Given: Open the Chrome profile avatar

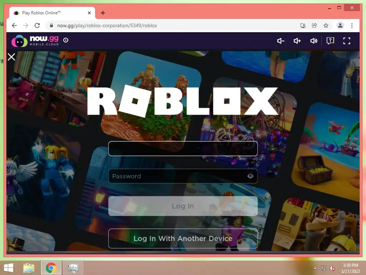Looking at the screenshot, I should point(340,25).
